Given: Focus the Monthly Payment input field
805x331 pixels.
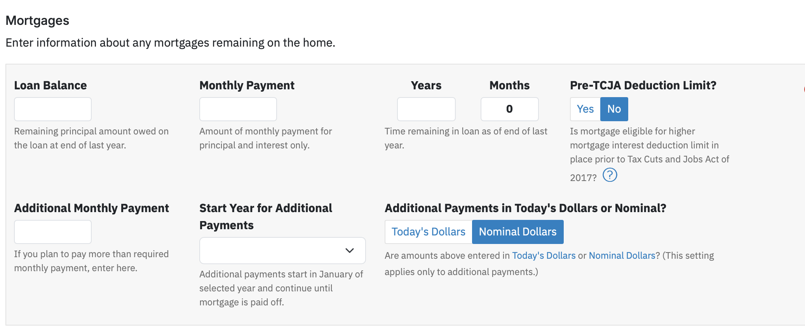Looking at the screenshot, I should [x=238, y=109].
